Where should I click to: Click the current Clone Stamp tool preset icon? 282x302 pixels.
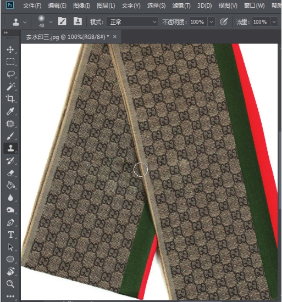click(16, 22)
